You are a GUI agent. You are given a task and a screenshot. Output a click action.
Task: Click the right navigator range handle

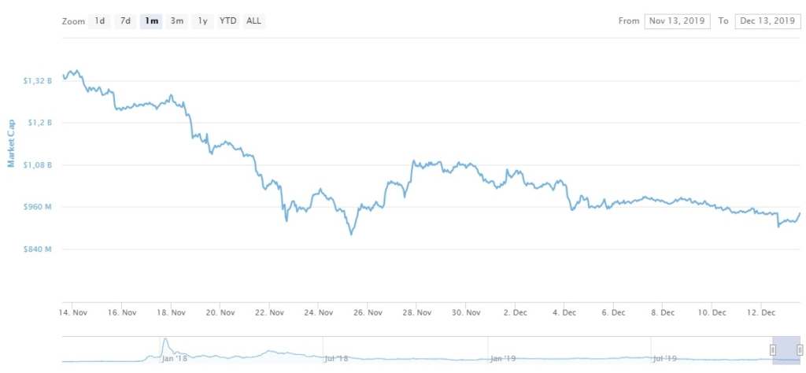[800, 350]
